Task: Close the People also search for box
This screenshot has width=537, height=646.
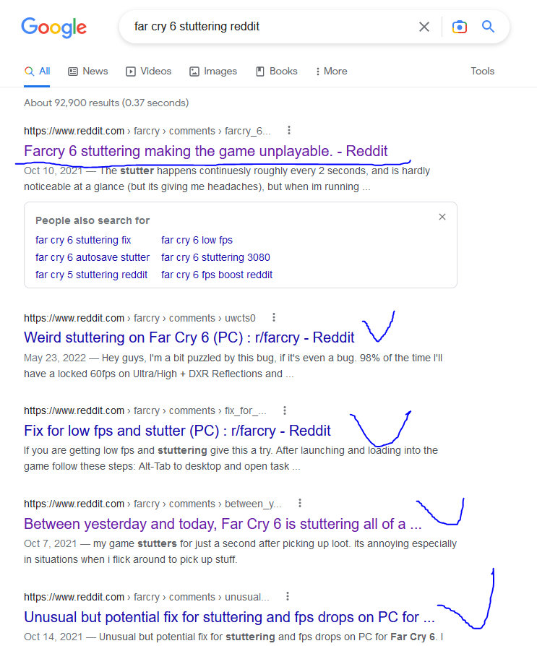Action: coord(442,217)
